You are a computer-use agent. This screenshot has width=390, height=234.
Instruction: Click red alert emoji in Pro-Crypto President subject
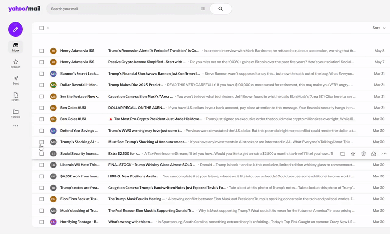(x=111, y=119)
